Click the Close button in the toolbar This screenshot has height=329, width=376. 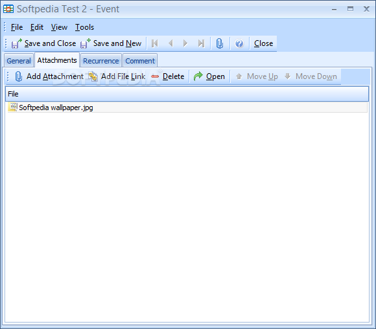coord(264,43)
